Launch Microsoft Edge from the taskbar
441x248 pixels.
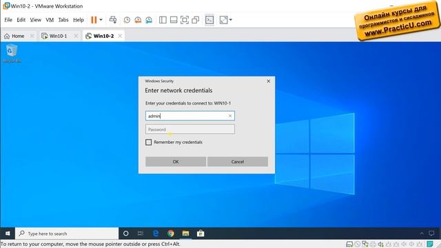click(x=156, y=234)
